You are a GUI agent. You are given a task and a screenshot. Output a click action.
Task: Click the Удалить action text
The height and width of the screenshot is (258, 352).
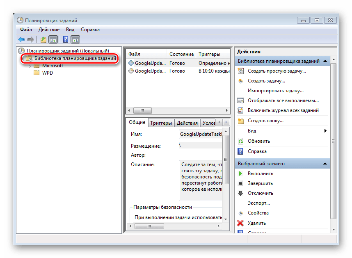point(256,223)
